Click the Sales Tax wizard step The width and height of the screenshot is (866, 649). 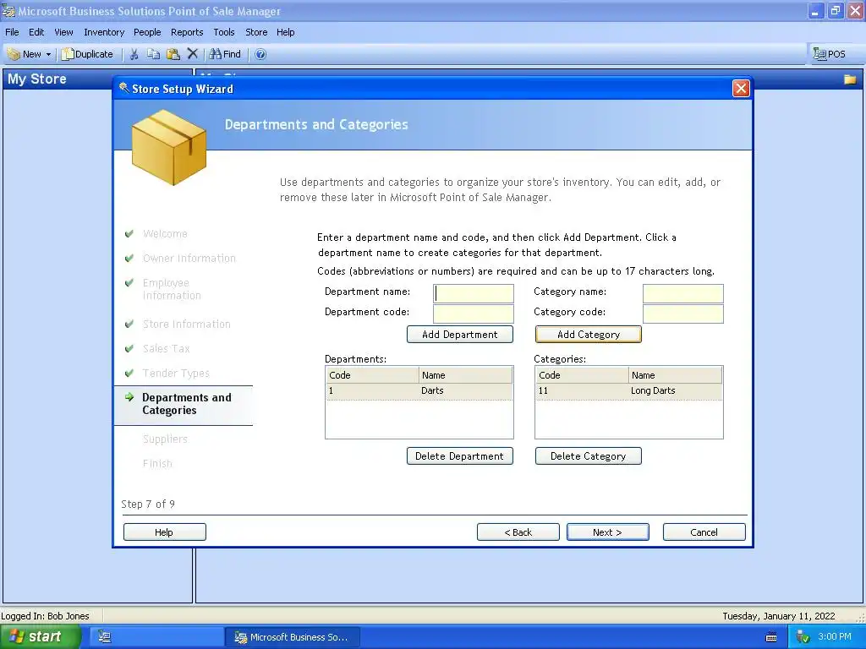(167, 349)
